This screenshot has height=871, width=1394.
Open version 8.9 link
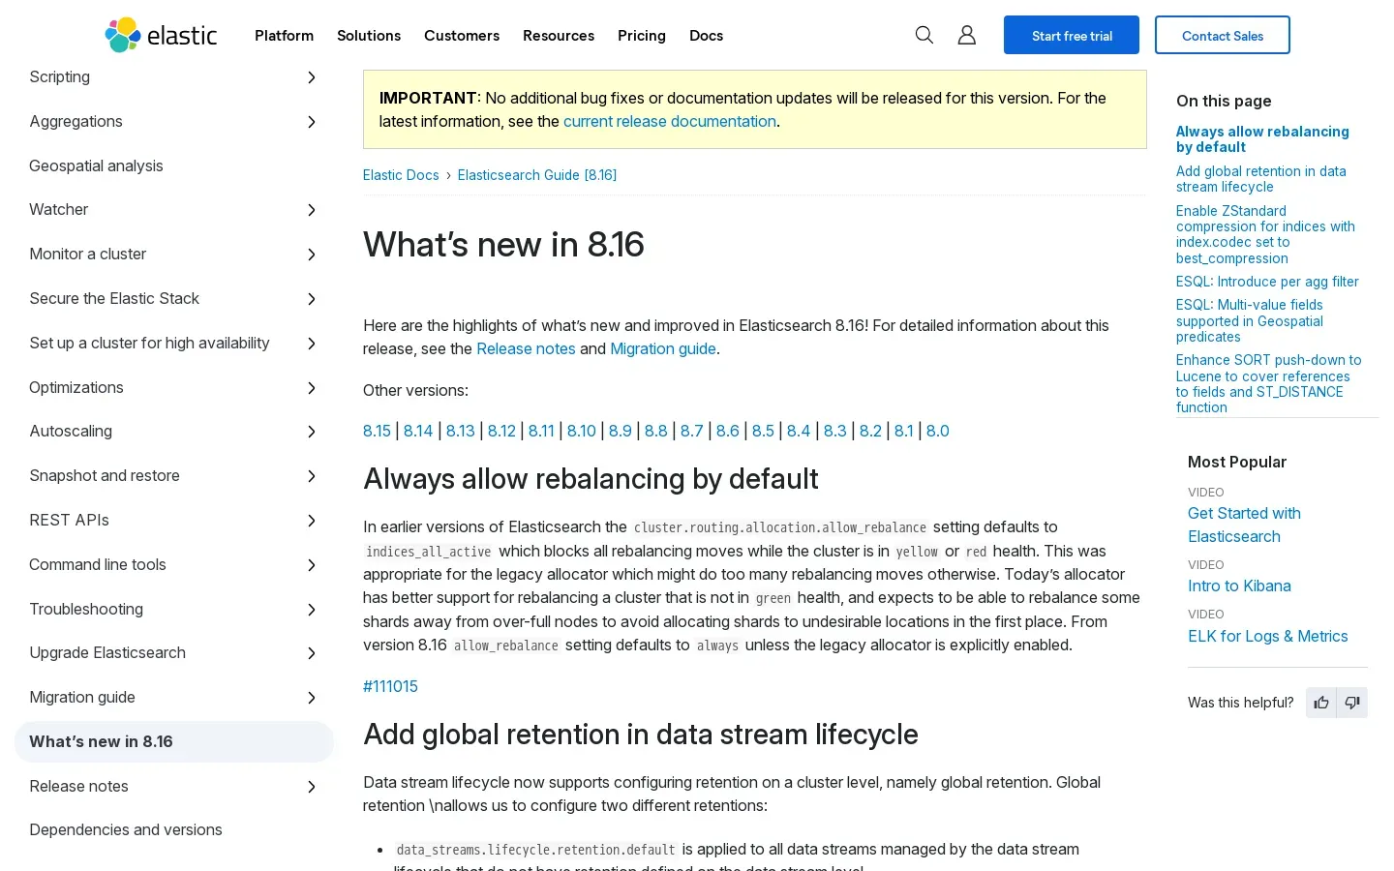[620, 432]
